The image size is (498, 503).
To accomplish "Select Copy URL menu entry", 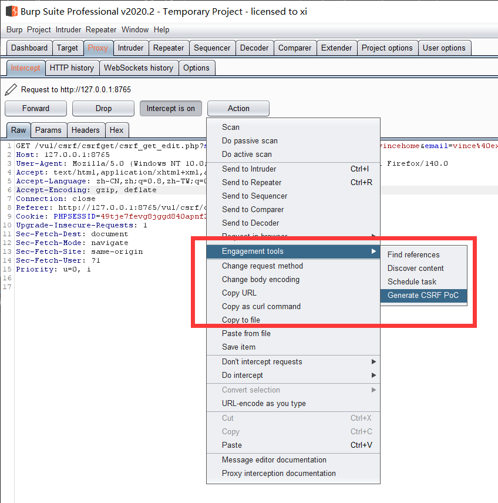I will coord(293,293).
